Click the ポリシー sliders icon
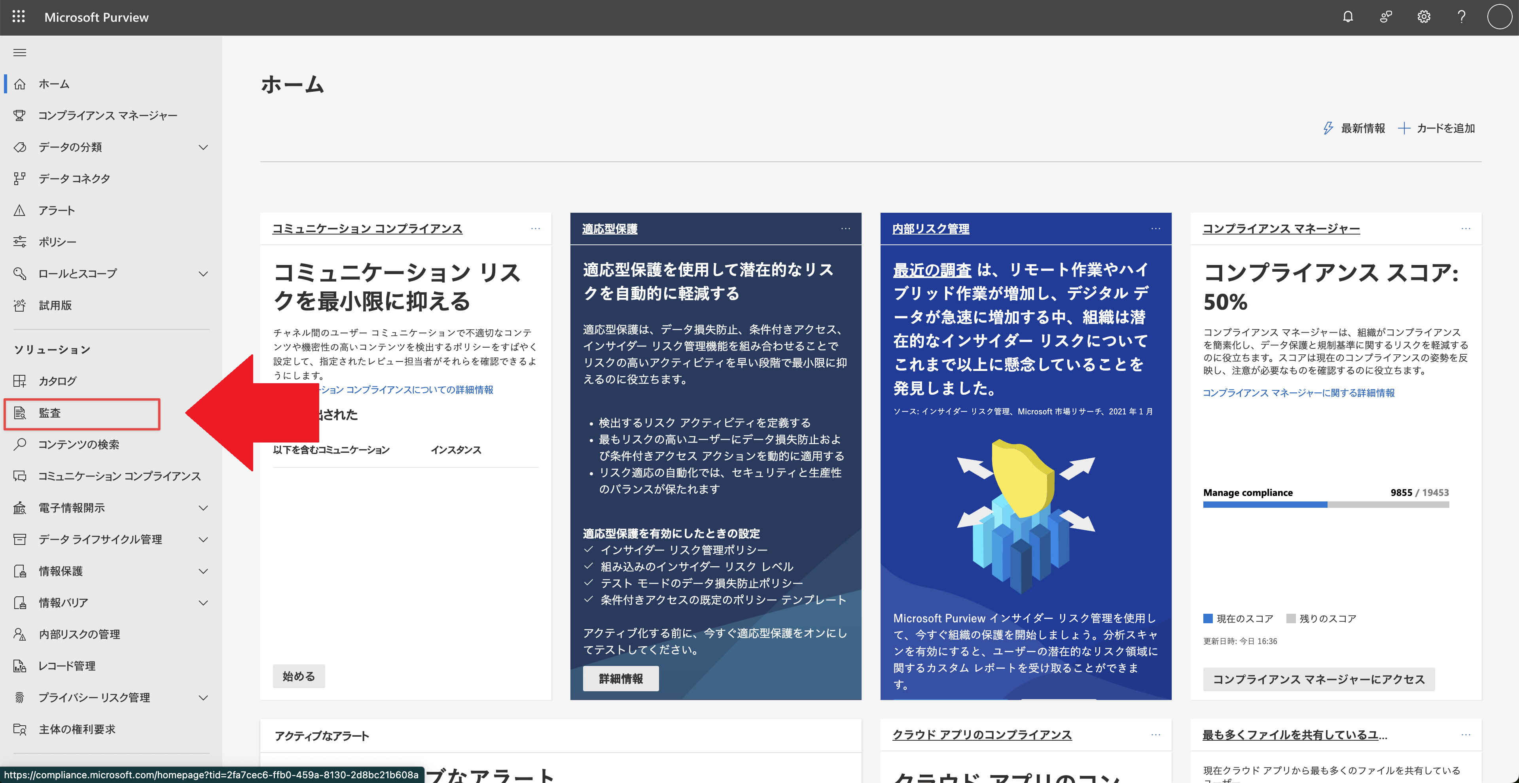The image size is (1519, 783). click(x=20, y=242)
